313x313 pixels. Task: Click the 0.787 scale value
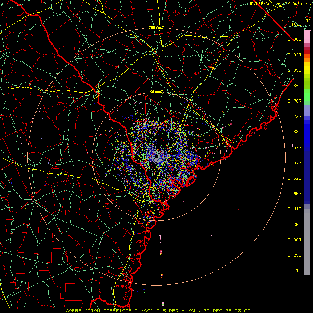(295, 101)
